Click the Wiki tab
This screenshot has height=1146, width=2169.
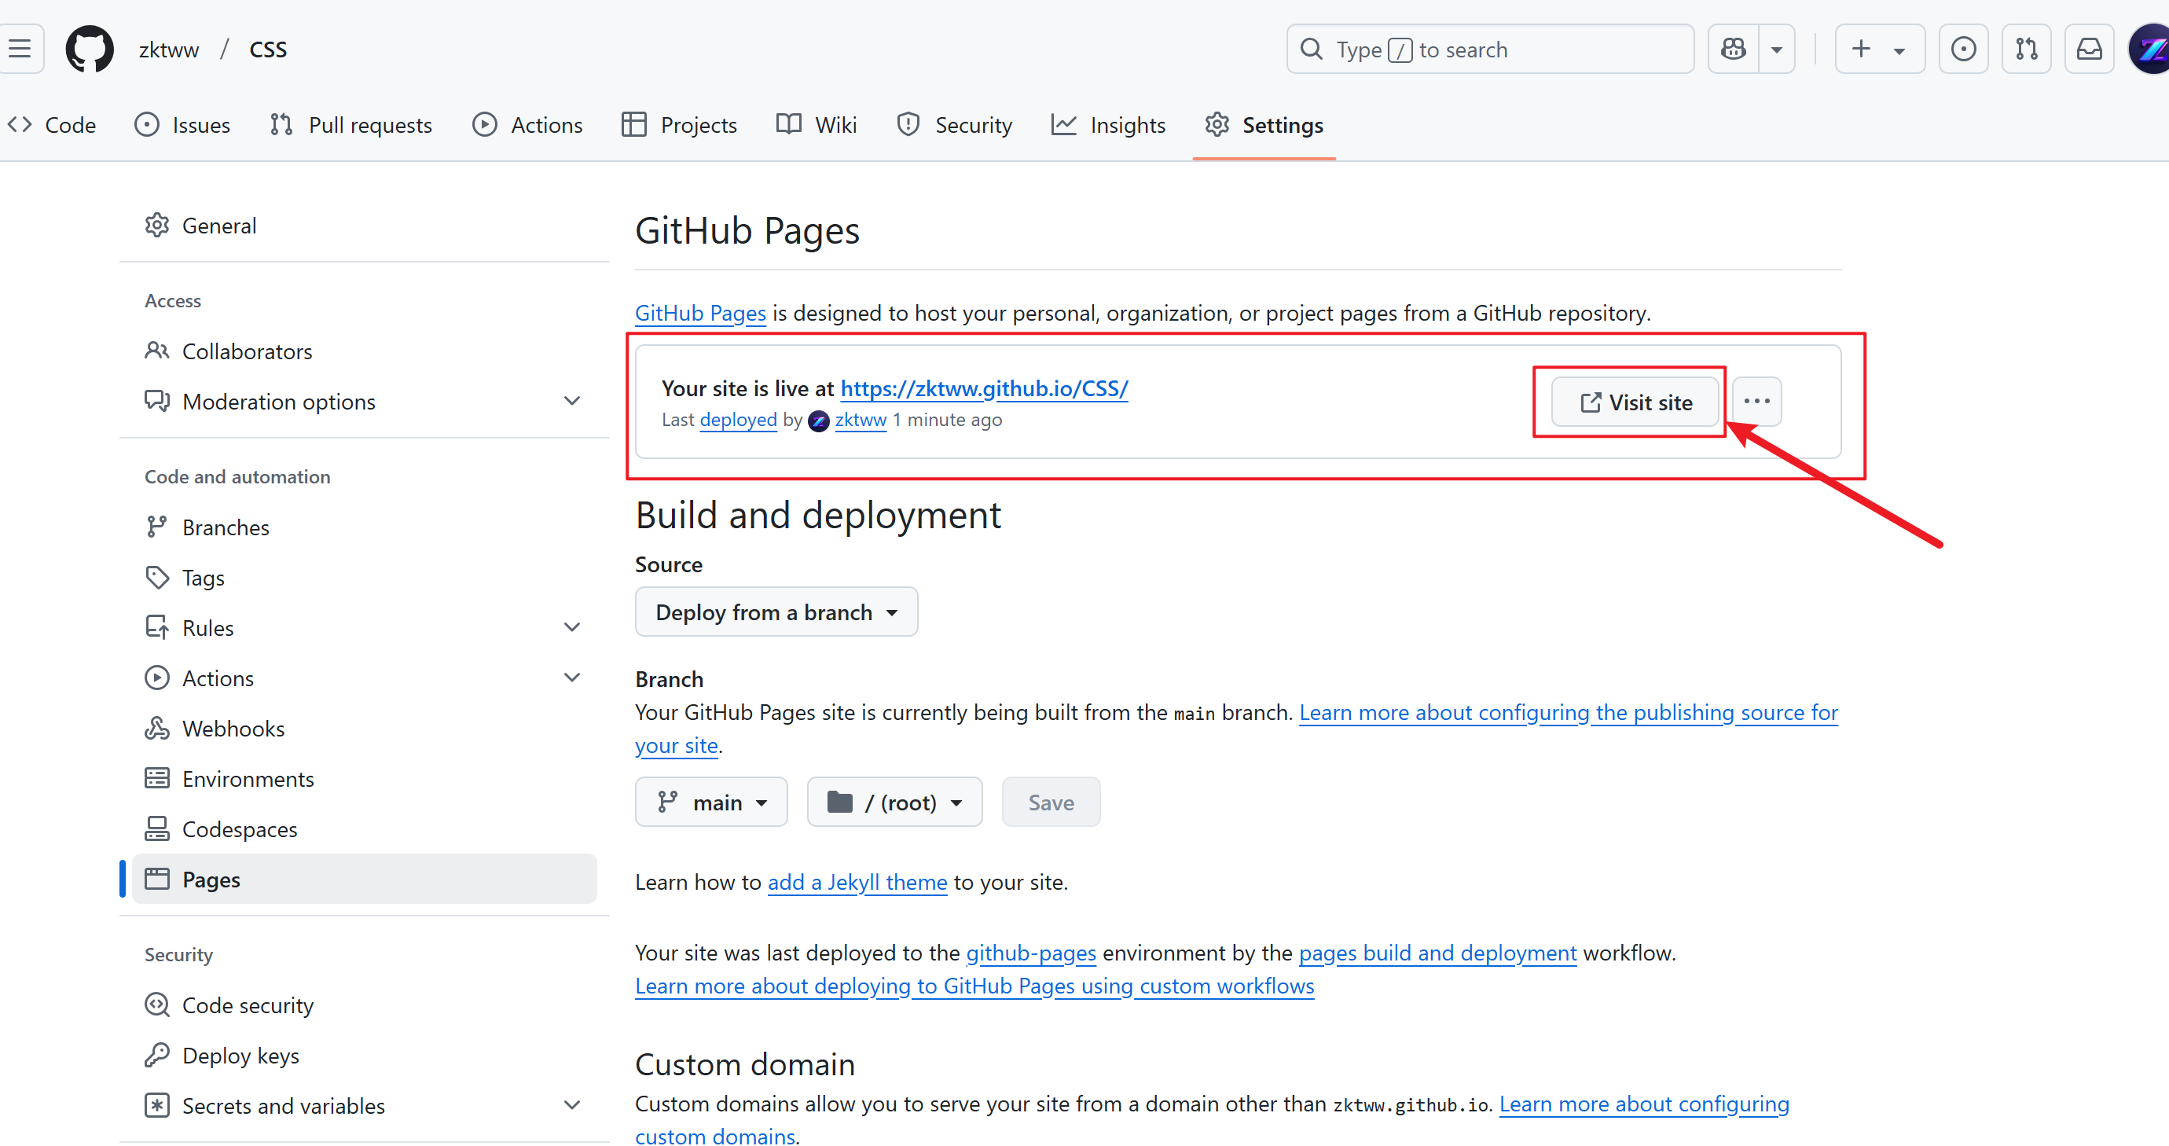[815, 125]
